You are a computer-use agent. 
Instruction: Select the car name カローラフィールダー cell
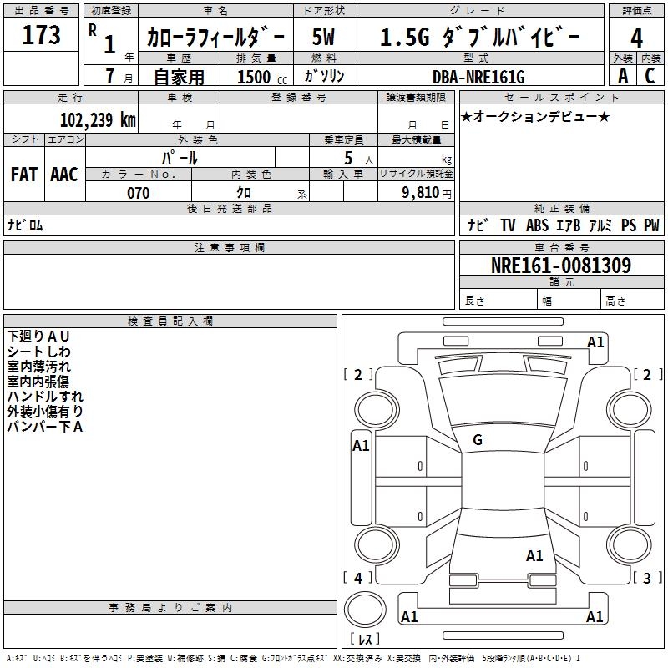215,37
